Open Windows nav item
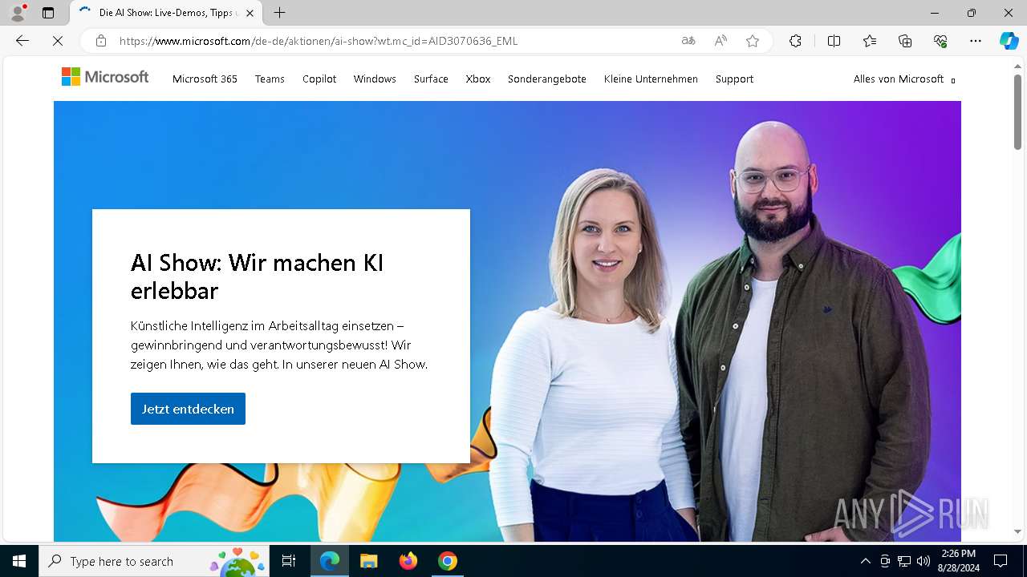The width and height of the screenshot is (1027, 577). coord(375,79)
